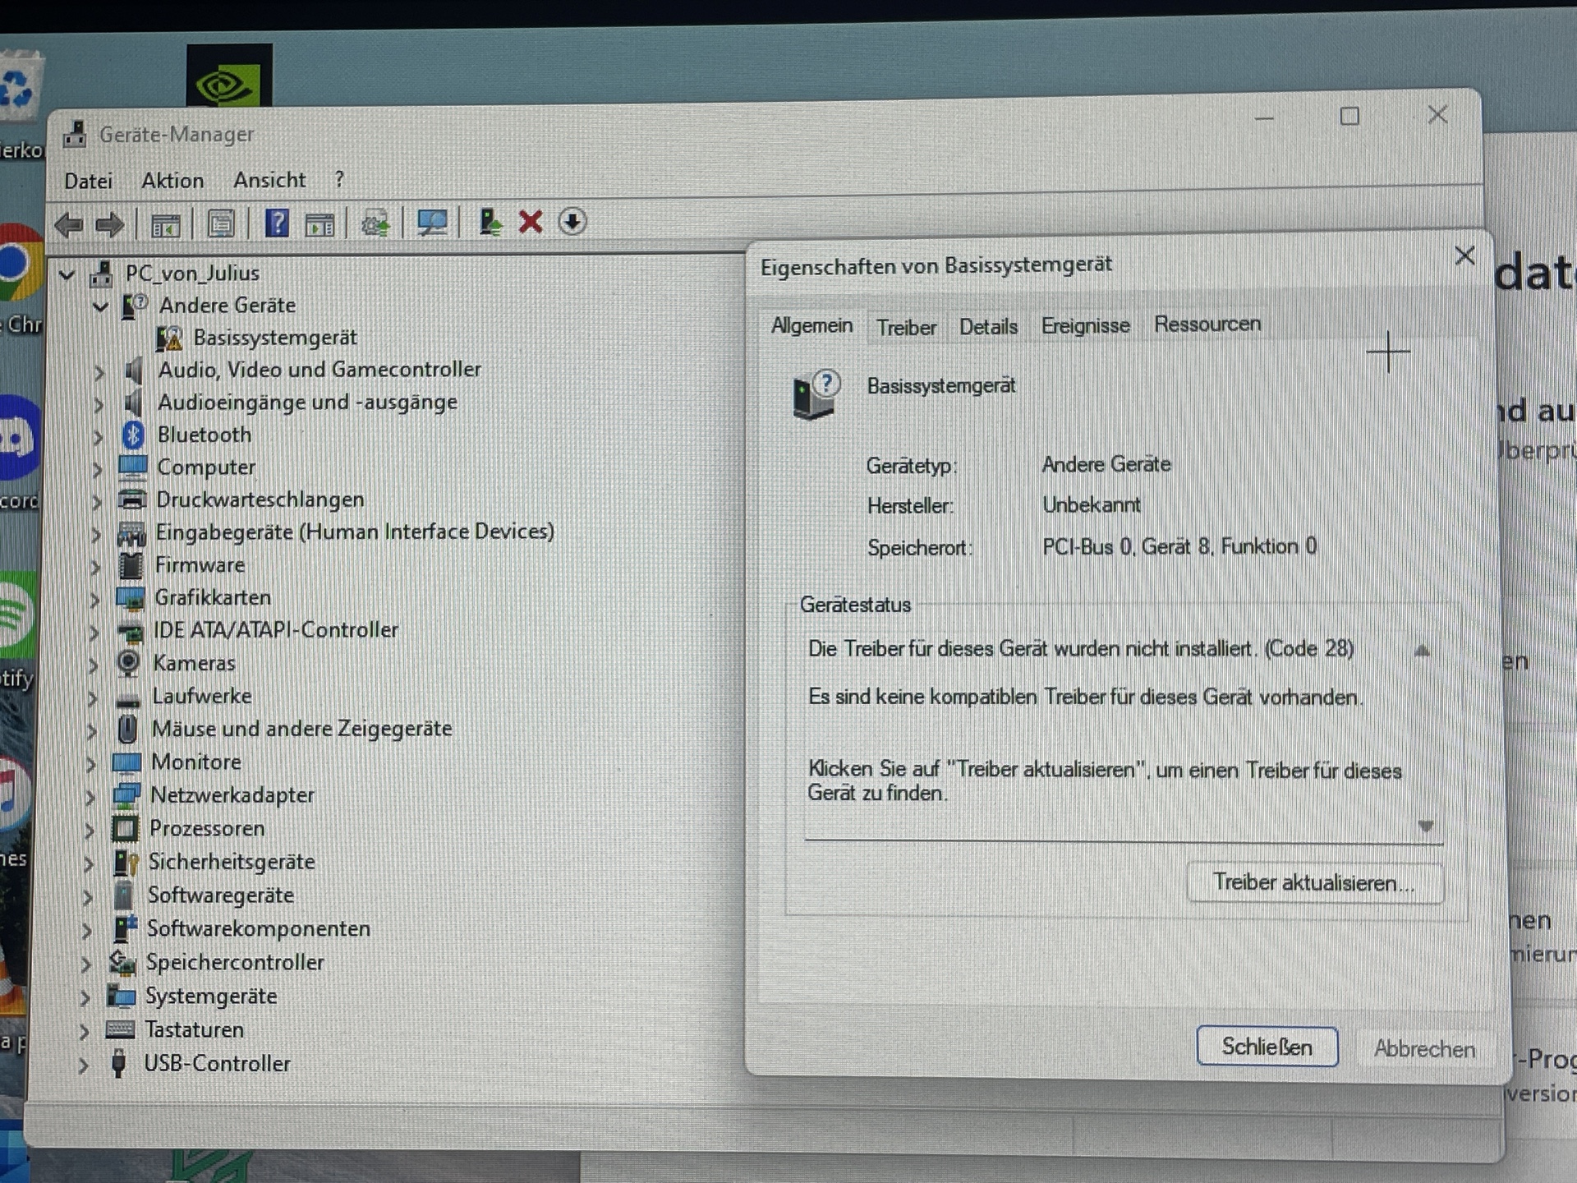
Task: Open the Aktion menu
Action: coord(172,181)
